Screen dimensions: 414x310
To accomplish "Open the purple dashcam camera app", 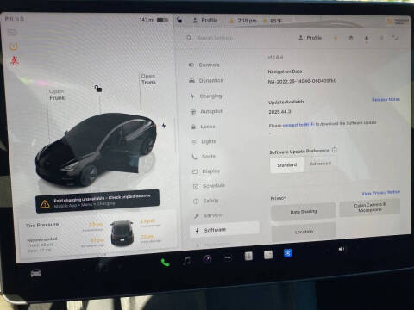I will click(208, 258).
